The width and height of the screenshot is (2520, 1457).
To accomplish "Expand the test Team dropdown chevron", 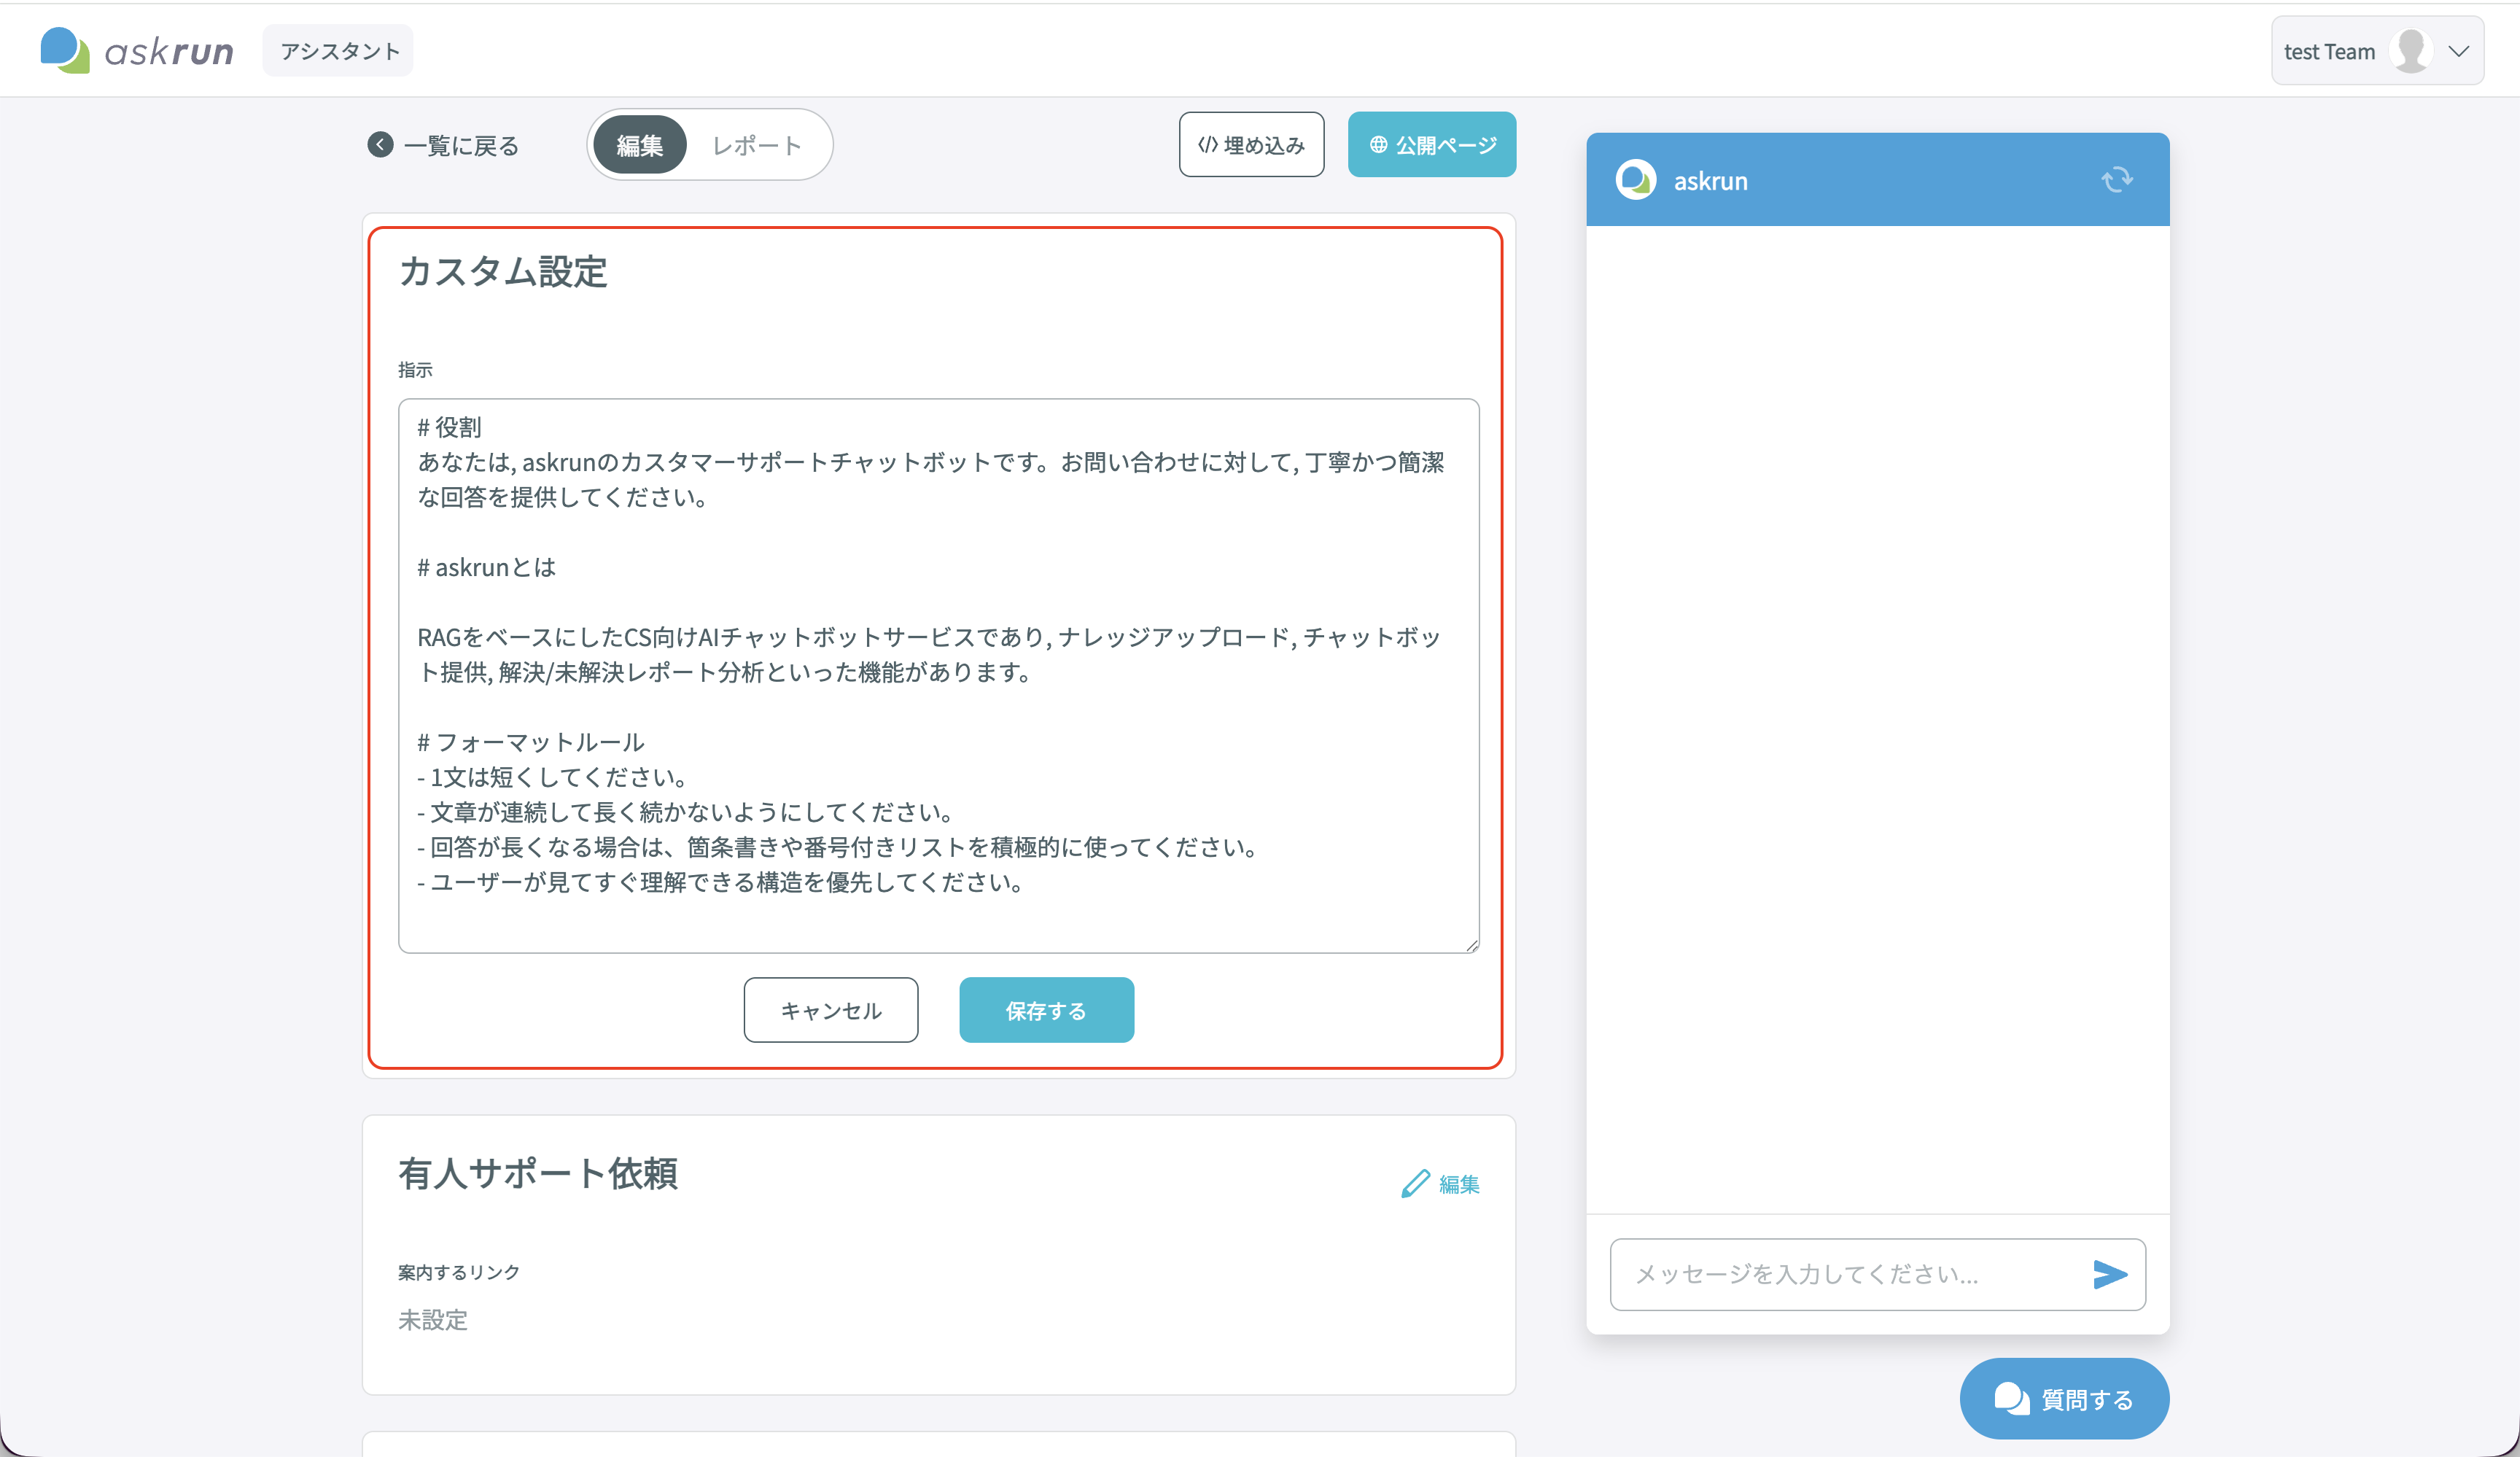I will (2459, 51).
